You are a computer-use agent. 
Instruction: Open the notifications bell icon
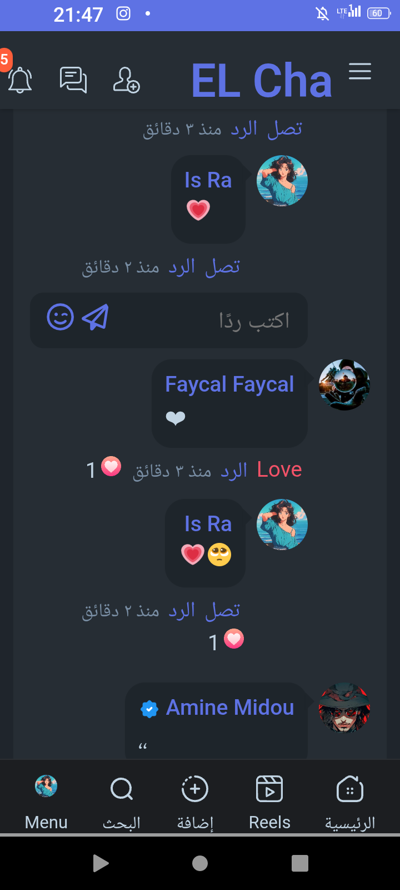(20, 80)
